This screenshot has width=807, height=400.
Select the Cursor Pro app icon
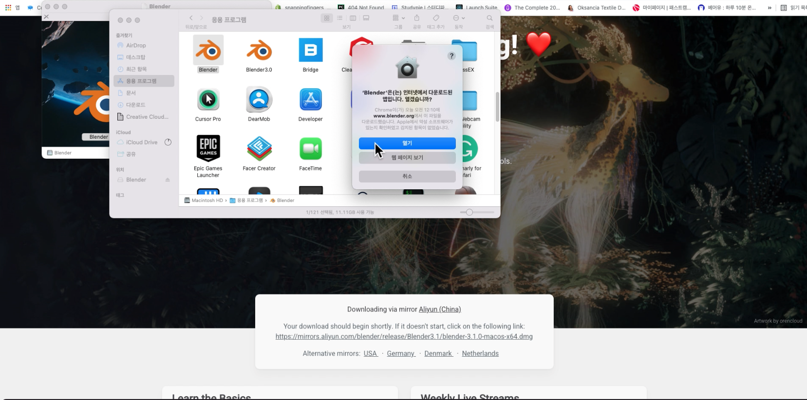pos(208,100)
